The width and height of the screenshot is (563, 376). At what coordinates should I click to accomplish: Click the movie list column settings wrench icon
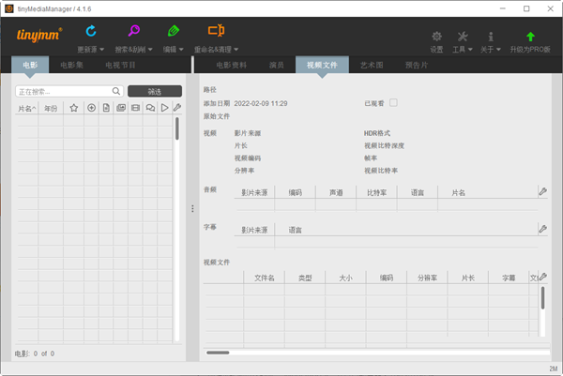click(x=177, y=107)
